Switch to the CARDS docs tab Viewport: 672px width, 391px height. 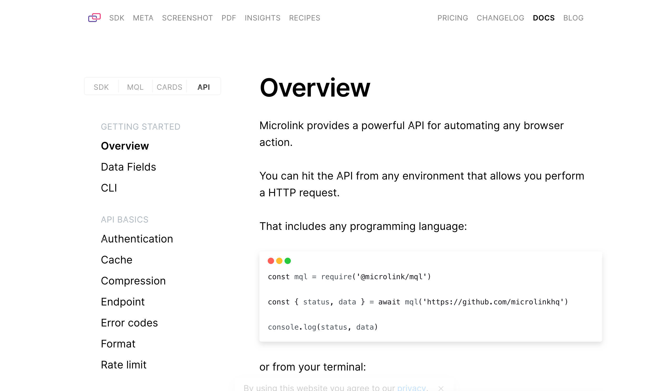(170, 87)
